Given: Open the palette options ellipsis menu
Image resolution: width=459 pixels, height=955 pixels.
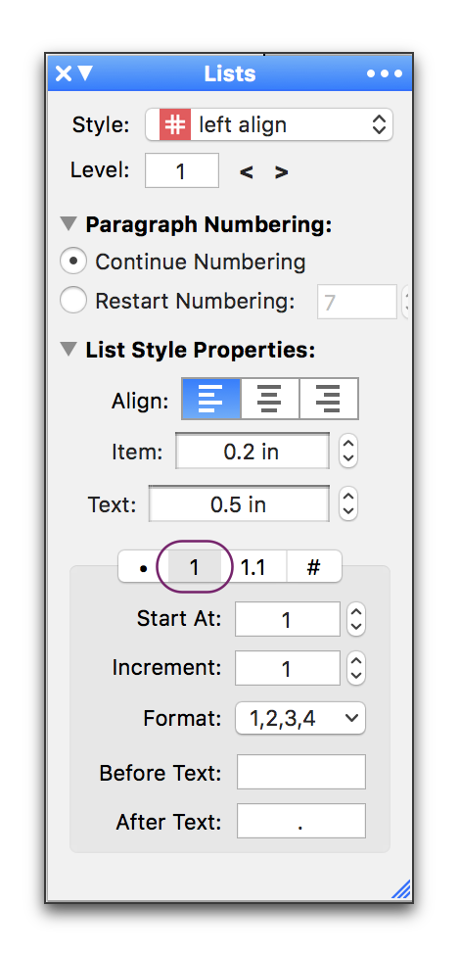Looking at the screenshot, I should (x=385, y=73).
